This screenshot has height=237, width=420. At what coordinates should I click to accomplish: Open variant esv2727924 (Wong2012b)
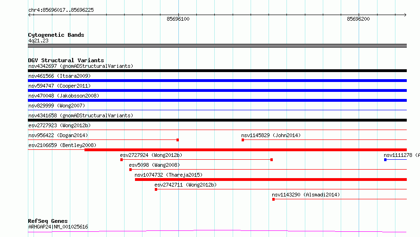coord(151,155)
